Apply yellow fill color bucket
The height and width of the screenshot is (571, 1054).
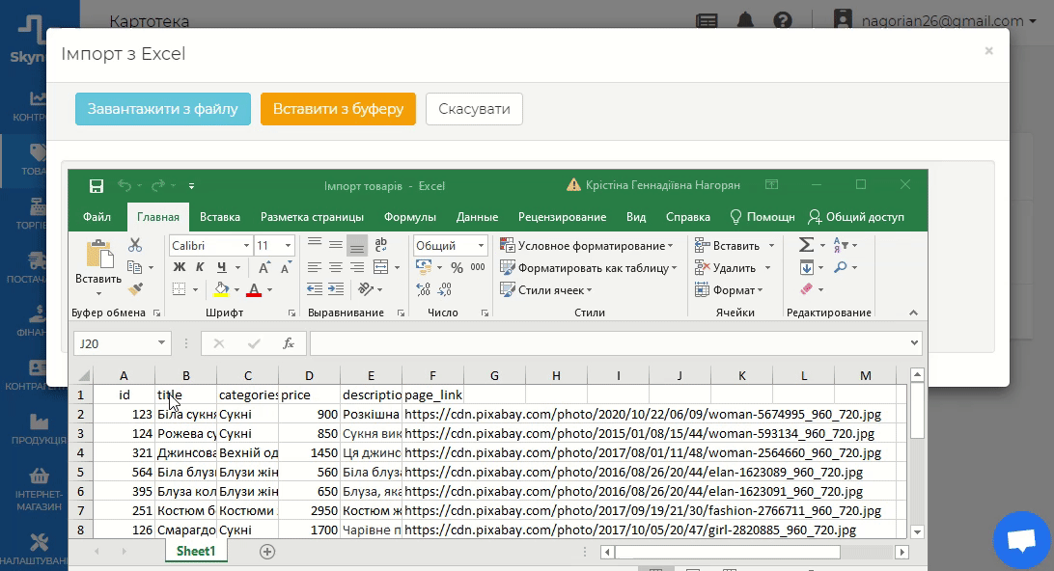point(221,289)
